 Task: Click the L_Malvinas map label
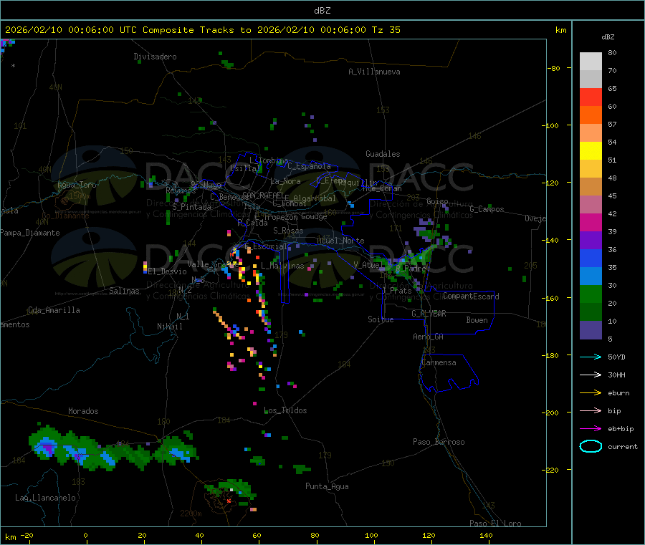[282, 266]
